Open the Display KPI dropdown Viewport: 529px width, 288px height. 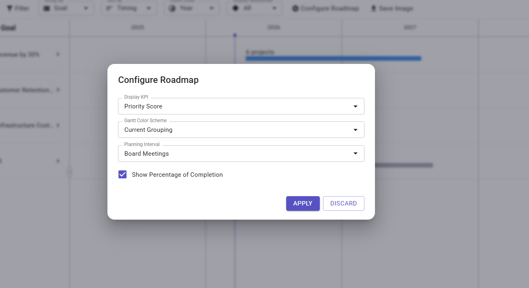(241, 106)
